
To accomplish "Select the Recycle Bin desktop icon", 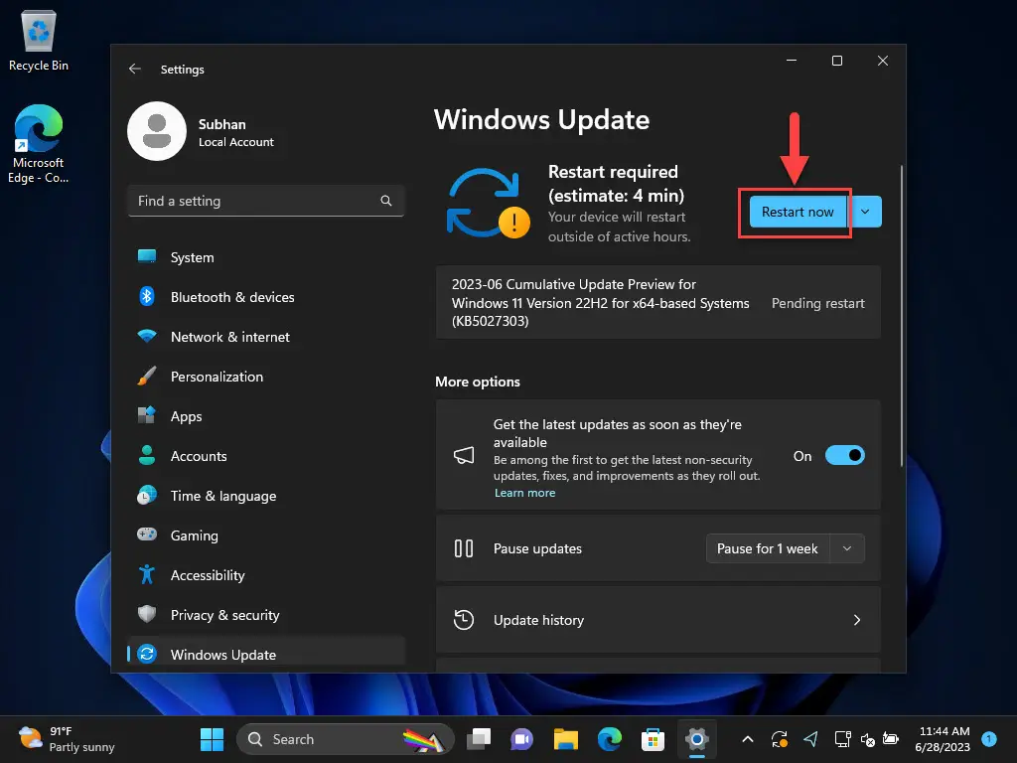I will 39,40.
